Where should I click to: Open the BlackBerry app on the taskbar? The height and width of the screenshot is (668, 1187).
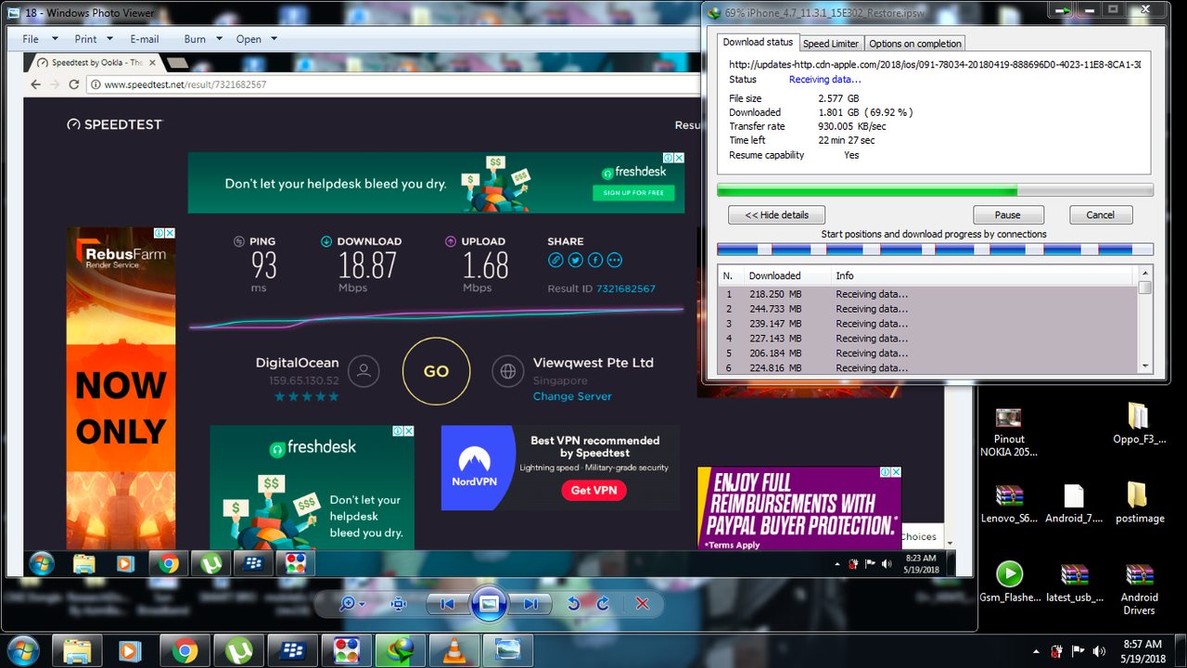pyautogui.click(x=293, y=650)
